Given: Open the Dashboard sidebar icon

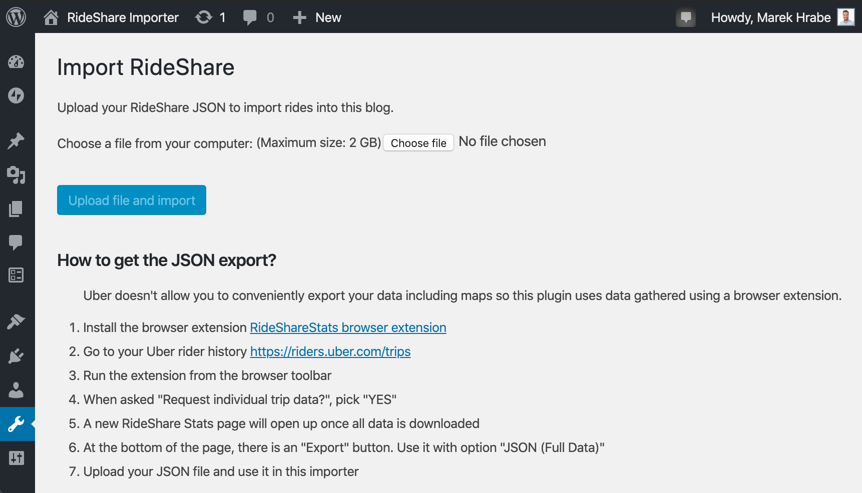Looking at the screenshot, I should click(16, 61).
